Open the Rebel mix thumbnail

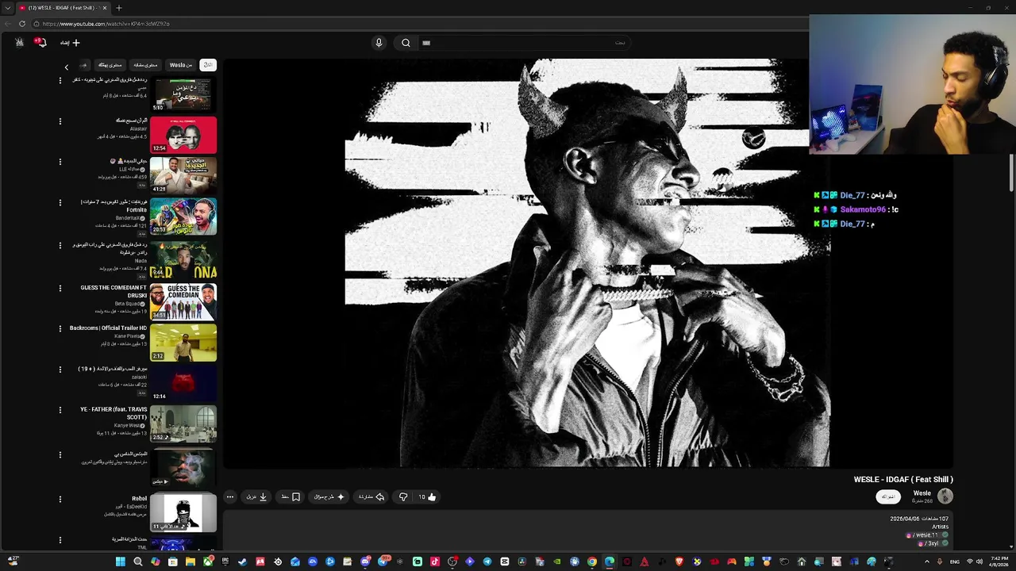[183, 512]
